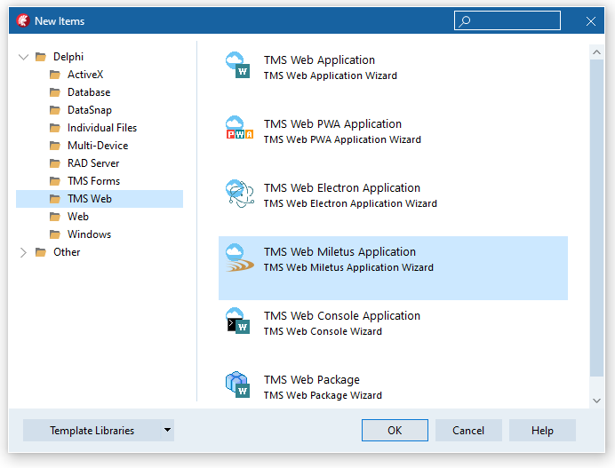Click 'TMS Web PWA Application Wizard' description
The height and width of the screenshot is (468, 615).
[x=342, y=139]
